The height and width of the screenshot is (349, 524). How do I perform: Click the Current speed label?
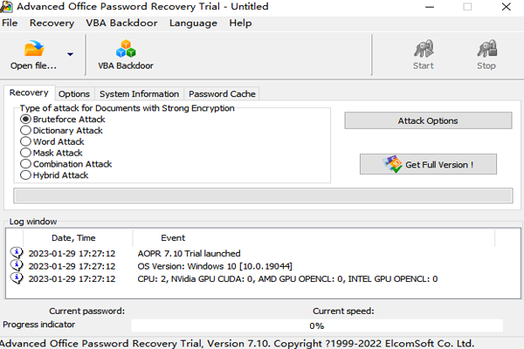point(343,311)
